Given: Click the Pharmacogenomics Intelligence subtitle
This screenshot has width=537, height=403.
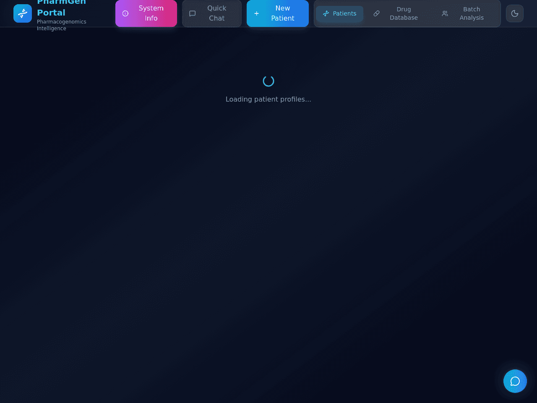Looking at the screenshot, I should point(62,25).
